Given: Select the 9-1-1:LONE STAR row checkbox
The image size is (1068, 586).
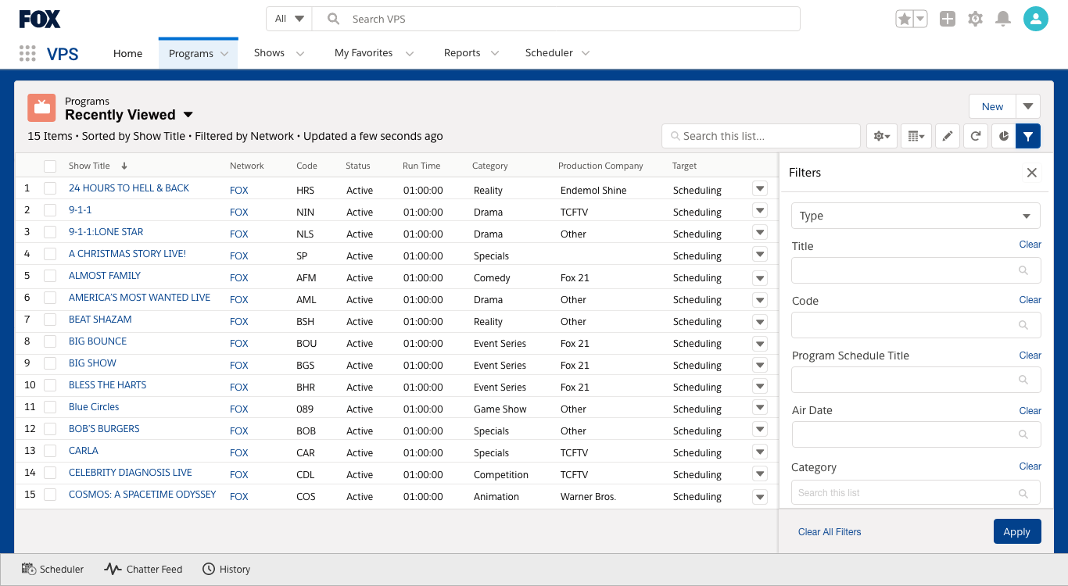Looking at the screenshot, I should (50, 232).
